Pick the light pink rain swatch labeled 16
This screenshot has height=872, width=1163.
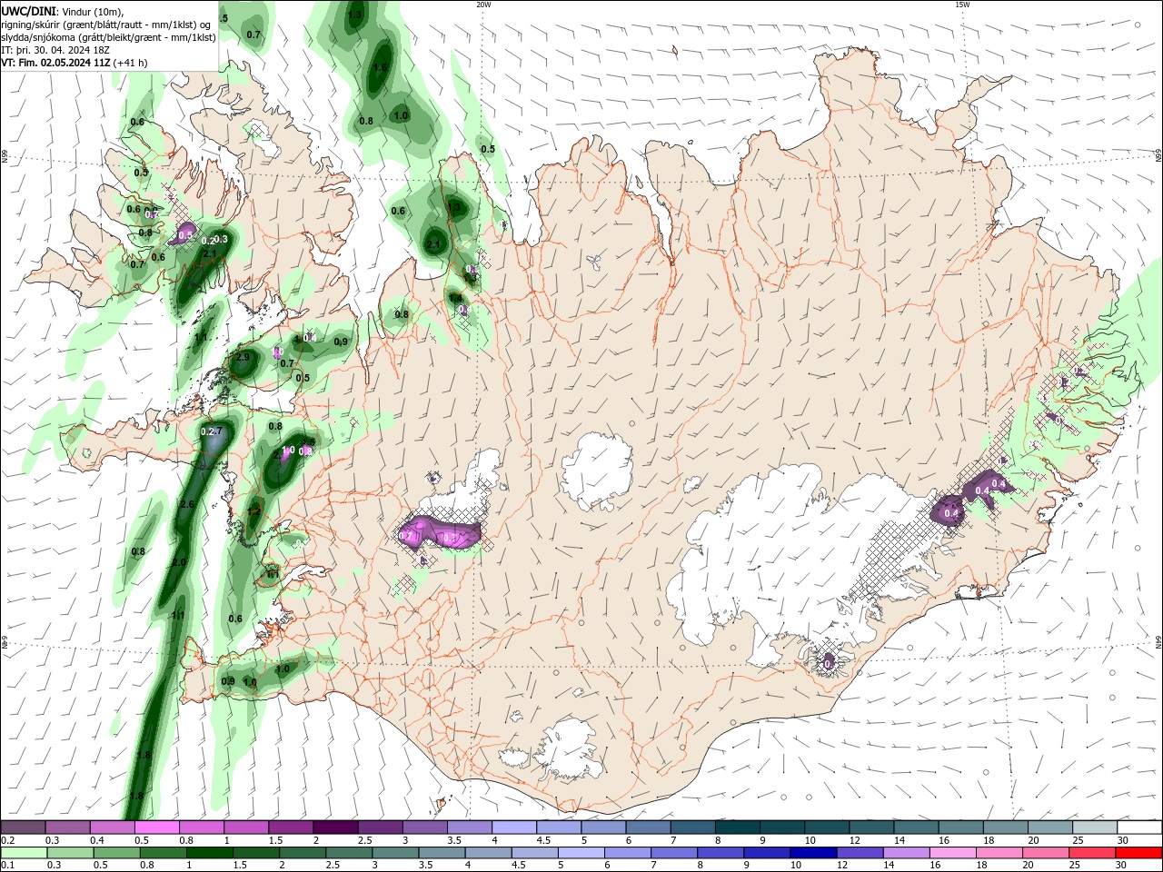pyautogui.click(x=952, y=853)
